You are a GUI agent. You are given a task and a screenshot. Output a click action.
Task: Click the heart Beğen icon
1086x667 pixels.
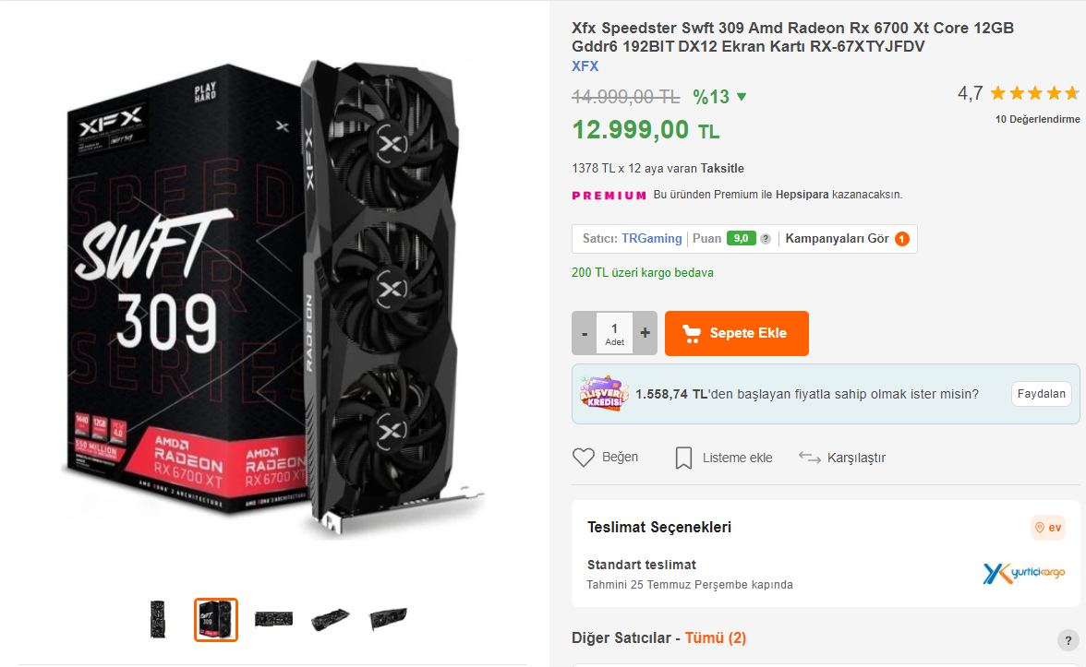pyautogui.click(x=583, y=458)
